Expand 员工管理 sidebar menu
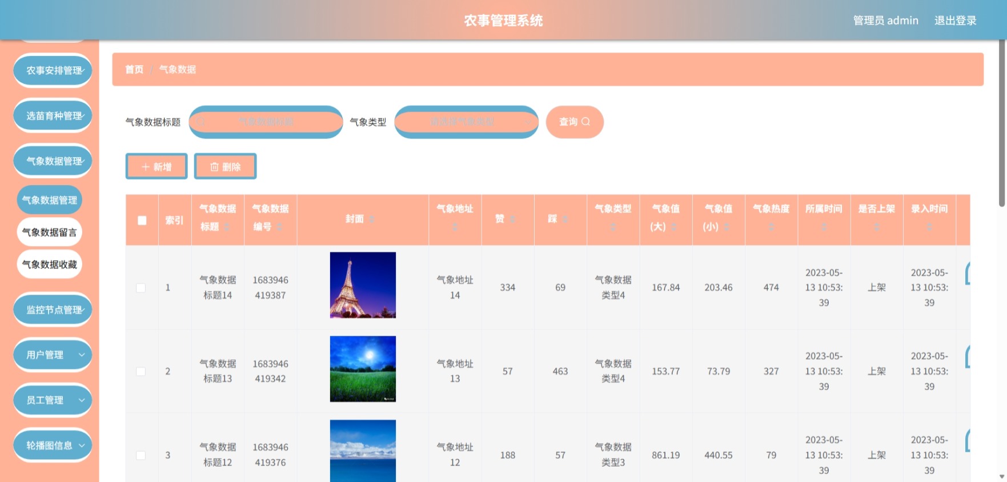Image resolution: width=1007 pixels, height=482 pixels. [x=53, y=400]
